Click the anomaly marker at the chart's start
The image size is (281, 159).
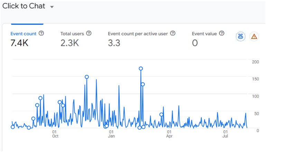[13, 127]
